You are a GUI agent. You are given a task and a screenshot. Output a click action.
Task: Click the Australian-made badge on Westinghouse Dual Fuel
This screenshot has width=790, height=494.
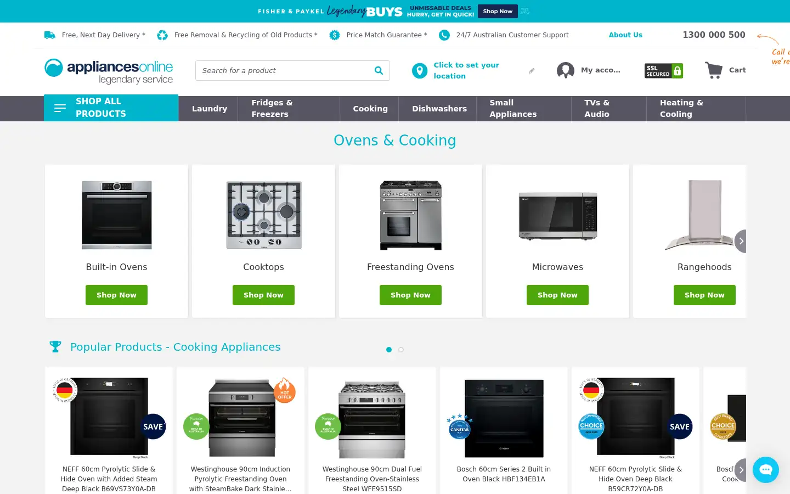[328, 426]
